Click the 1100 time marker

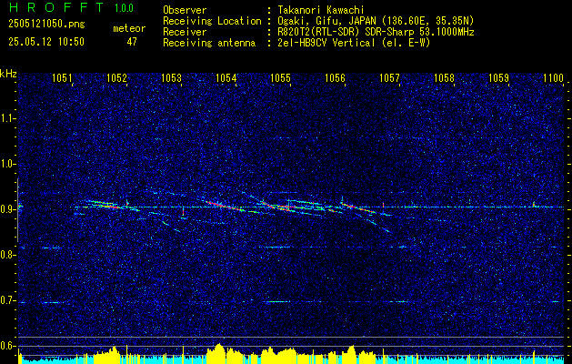tap(554, 77)
